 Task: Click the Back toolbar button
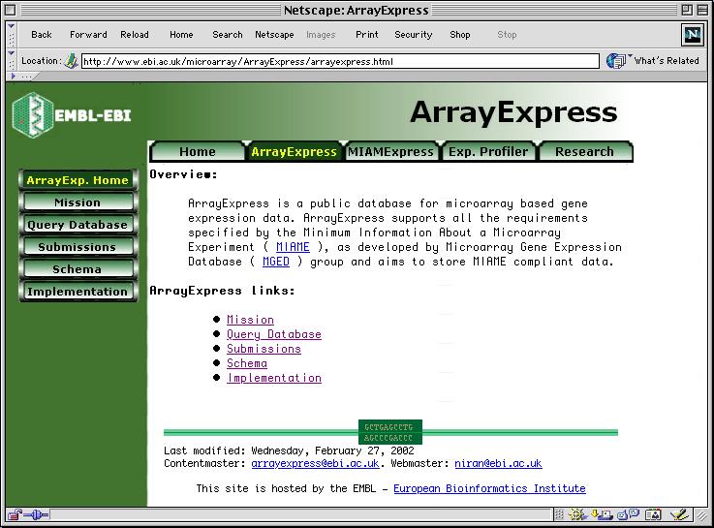tap(42, 35)
